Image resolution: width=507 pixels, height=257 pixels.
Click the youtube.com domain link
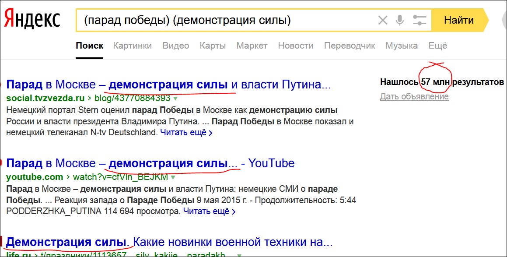tap(35, 177)
